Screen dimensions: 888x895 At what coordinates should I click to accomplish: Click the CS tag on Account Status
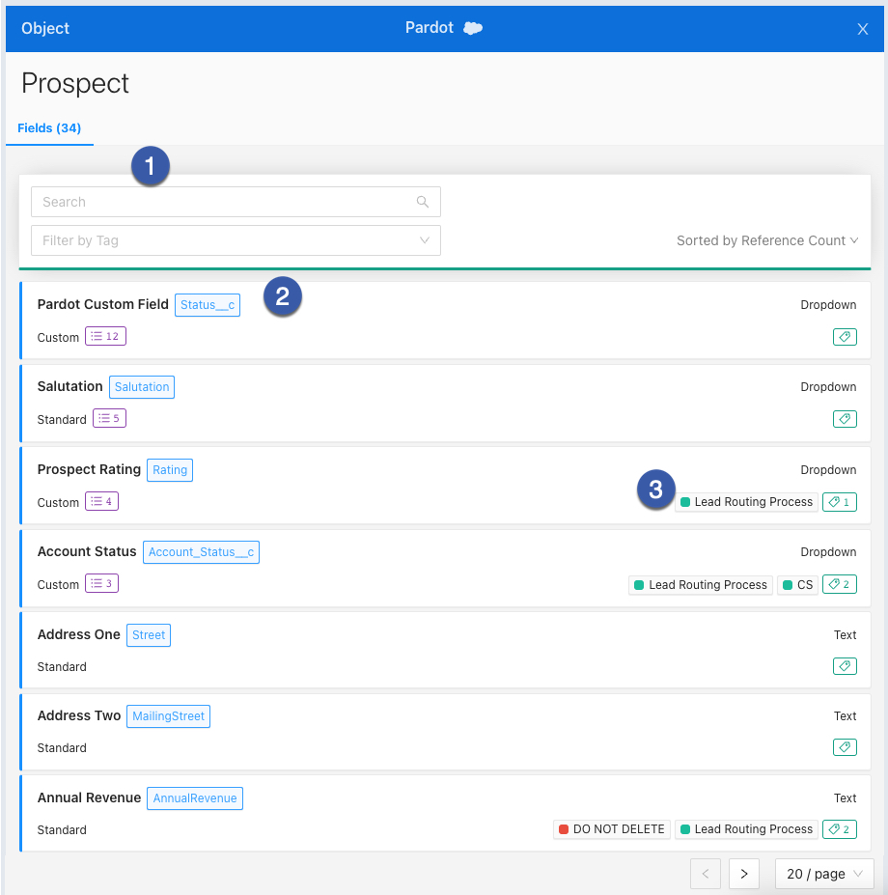pyautogui.click(x=797, y=584)
